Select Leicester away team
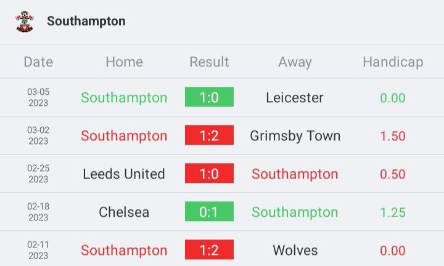The width and height of the screenshot is (444, 266). (x=295, y=97)
